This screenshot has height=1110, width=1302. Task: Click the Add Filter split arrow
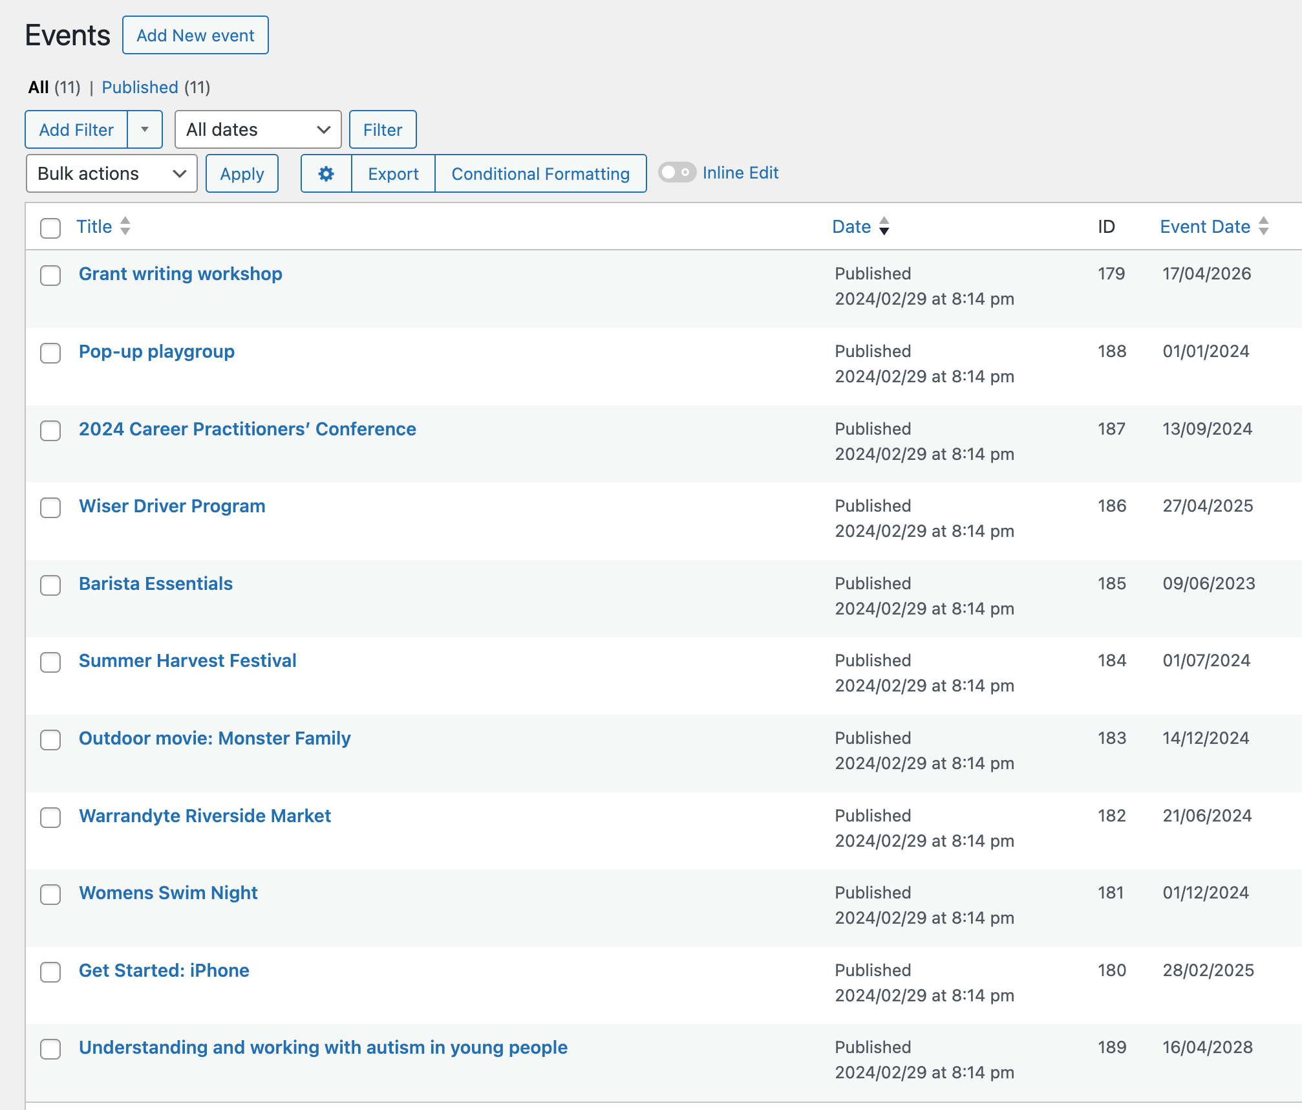point(145,129)
